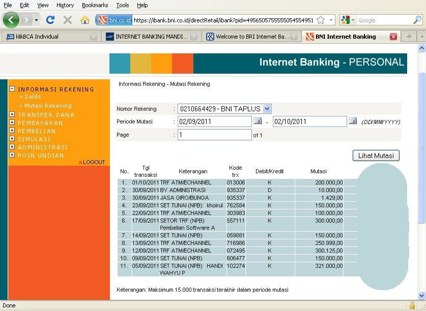Screen dimensions: 426x311
Task: Click mutasi amount 250.999,00
Action: click(x=329, y=243)
